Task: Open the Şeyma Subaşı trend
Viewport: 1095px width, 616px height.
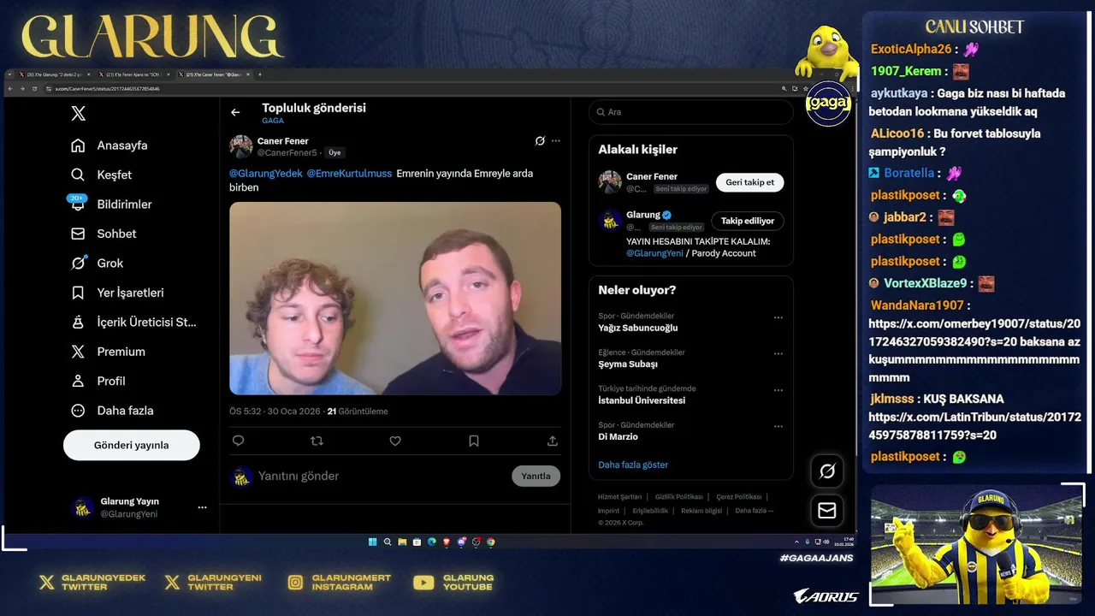Action: click(x=628, y=364)
